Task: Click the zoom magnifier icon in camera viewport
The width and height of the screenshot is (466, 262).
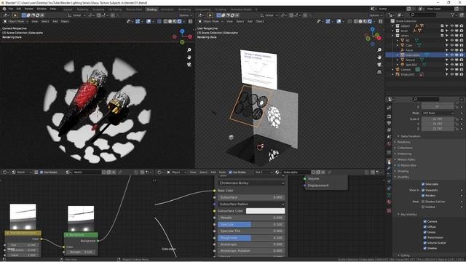Action: pyautogui.click(x=189, y=50)
